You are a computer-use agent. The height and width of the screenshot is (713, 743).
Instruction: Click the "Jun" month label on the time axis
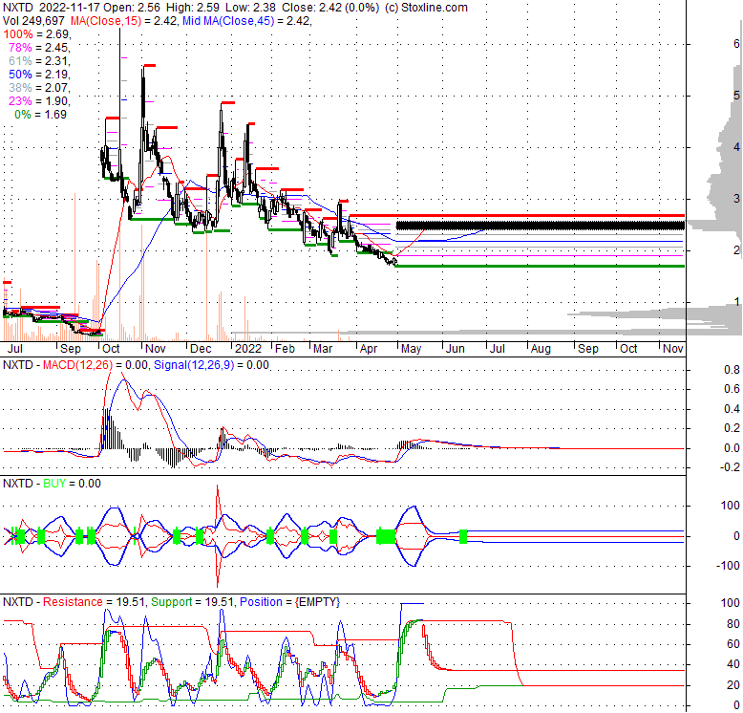point(455,349)
